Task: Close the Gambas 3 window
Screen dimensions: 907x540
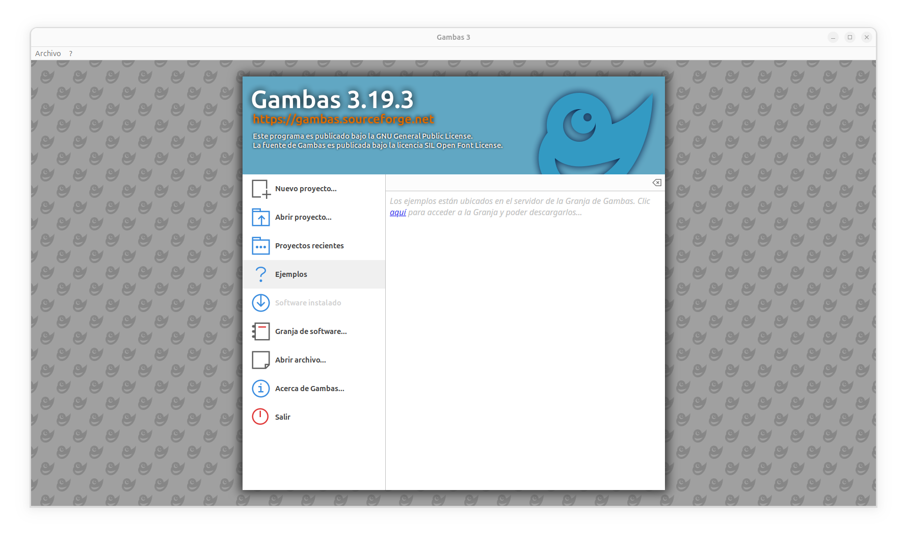Action: 867,37
